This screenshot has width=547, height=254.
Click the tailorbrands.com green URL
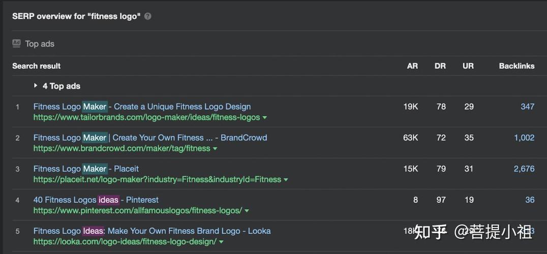146,117
